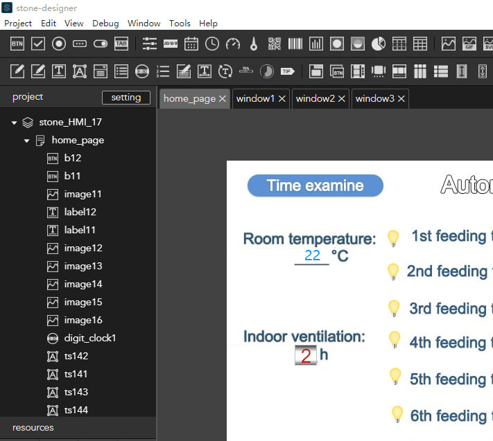Select the BTN button widget tool

point(17,44)
